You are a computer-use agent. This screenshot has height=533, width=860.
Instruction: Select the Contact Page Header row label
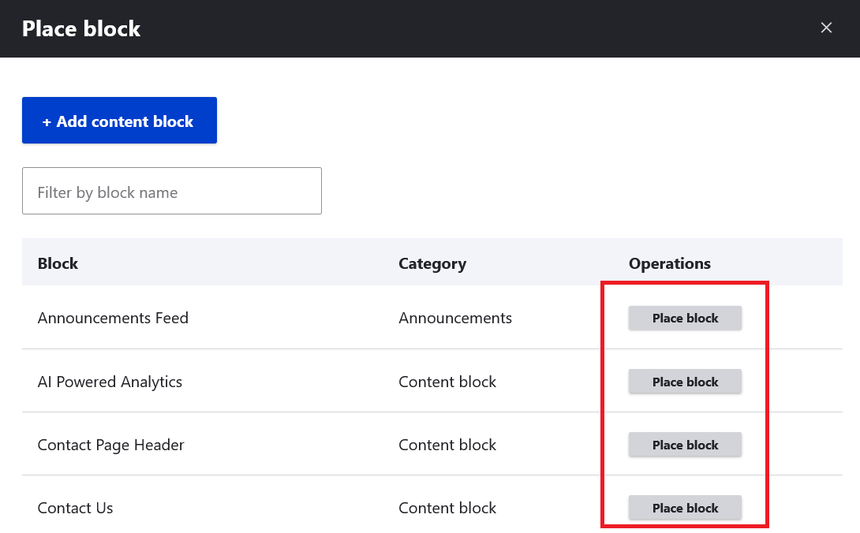[x=110, y=444]
